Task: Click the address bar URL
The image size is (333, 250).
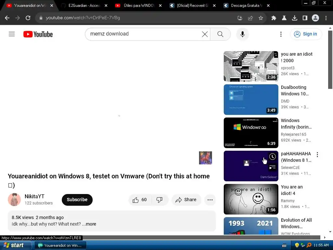Action: pyautogui.click(x=83, y=18)
